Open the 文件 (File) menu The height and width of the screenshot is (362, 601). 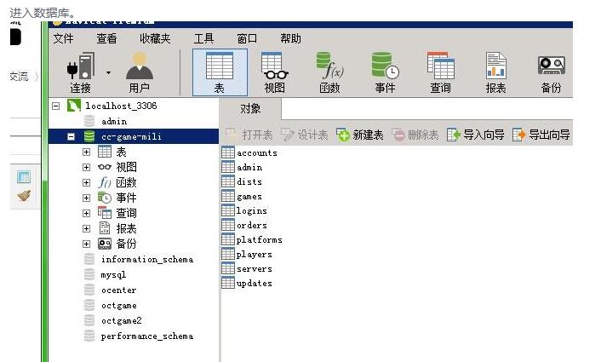(x=63, y=38)
